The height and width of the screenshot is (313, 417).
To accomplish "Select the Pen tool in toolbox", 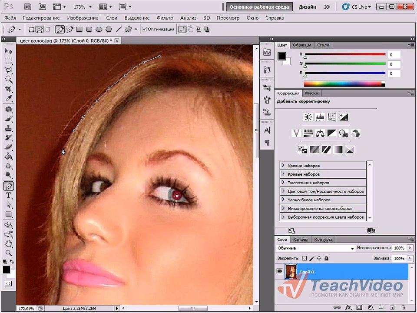I will (9, 186).
